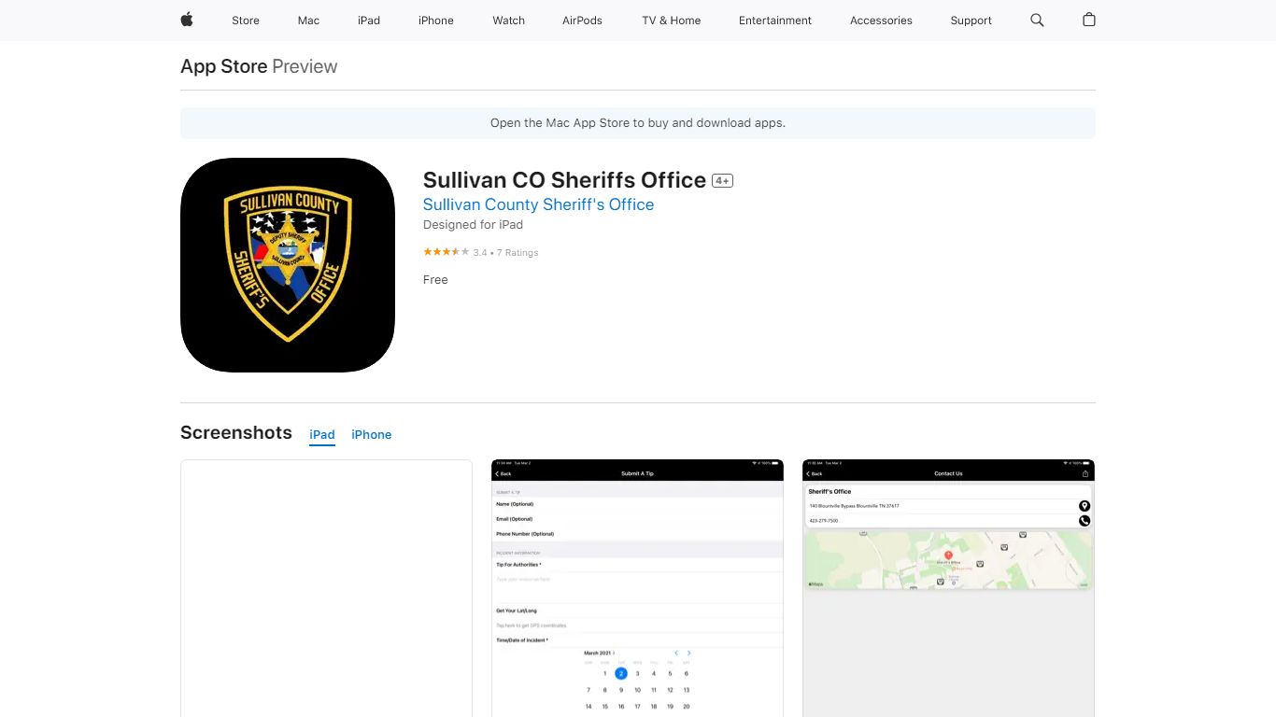Open the iPad menu in navigation
Image resolution: width=1276 pixels, height=717 pixels.
369,21
